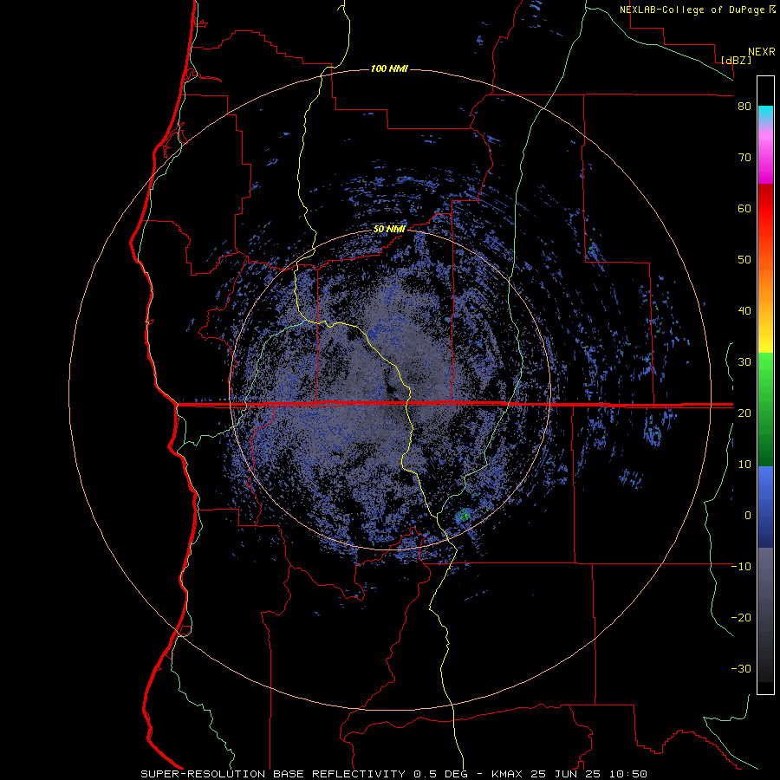Click the 50 NMI range ring label

(389, 230)
